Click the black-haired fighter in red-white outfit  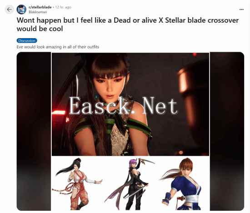coord(76,183)
